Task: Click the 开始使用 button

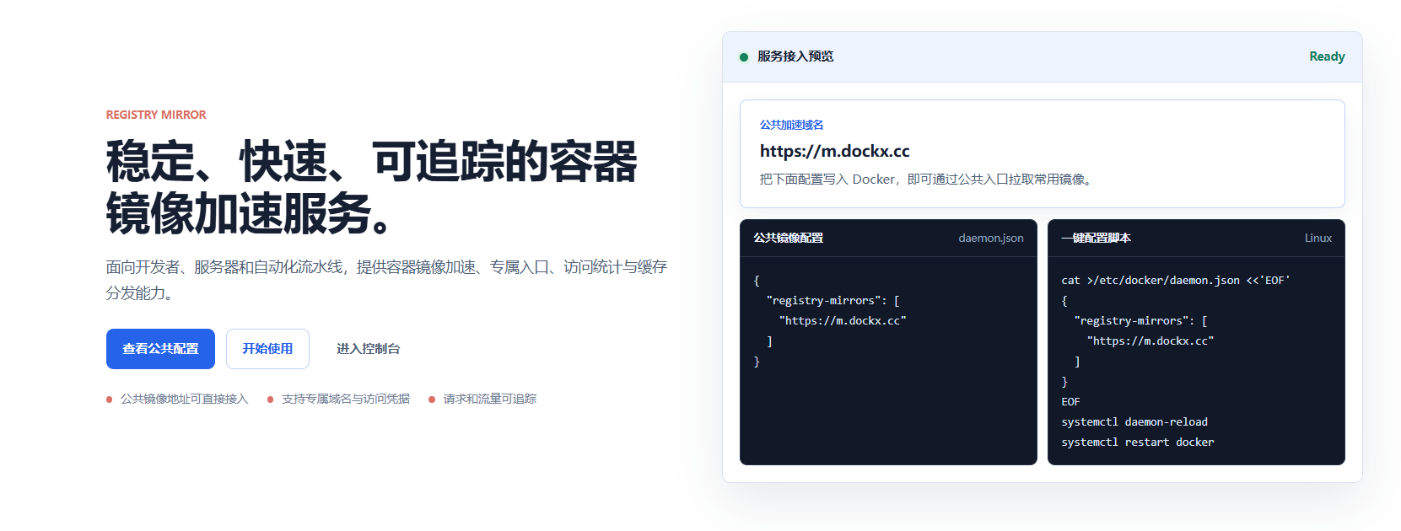Action: [267, 349]
